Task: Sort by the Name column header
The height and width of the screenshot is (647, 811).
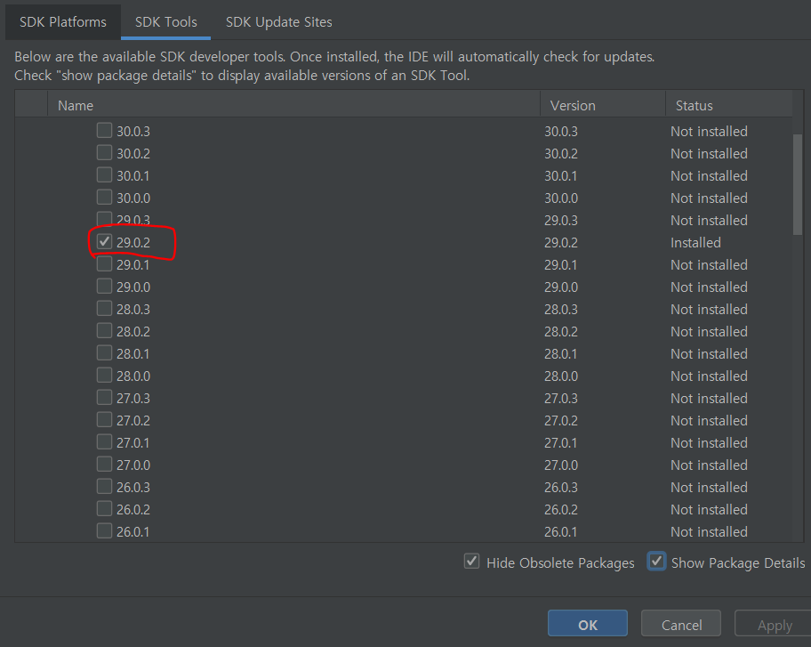Action: pyautogui.click(x=293, y=106)
